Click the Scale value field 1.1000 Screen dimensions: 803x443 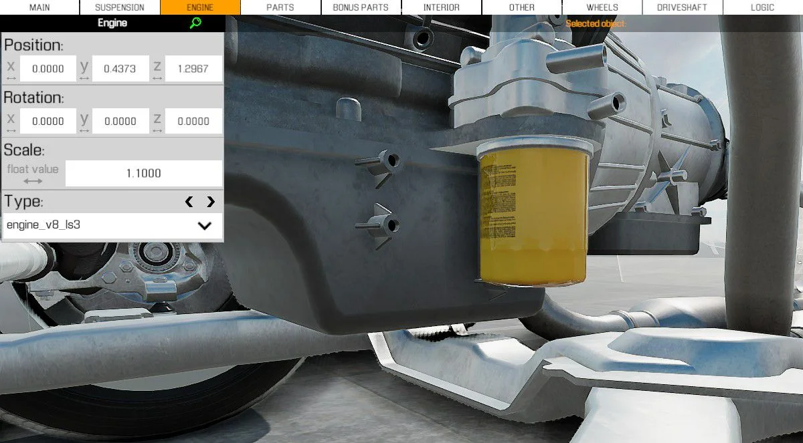pyautogui.click(x=143, y=174)
